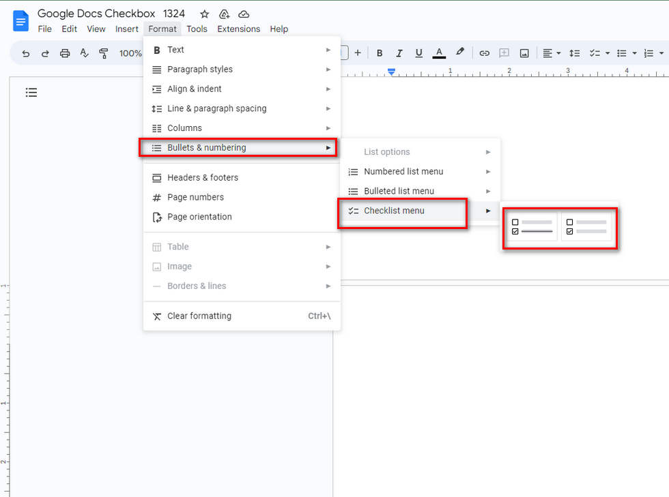Screen dimensions: 669x497
Task: Open the View menu
Action: [96, 29]
